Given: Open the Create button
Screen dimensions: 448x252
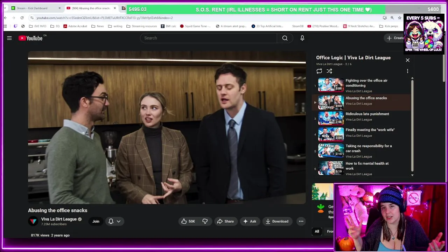Looking at the screenshot, I should pyautogui.click(x=395, y=38).
